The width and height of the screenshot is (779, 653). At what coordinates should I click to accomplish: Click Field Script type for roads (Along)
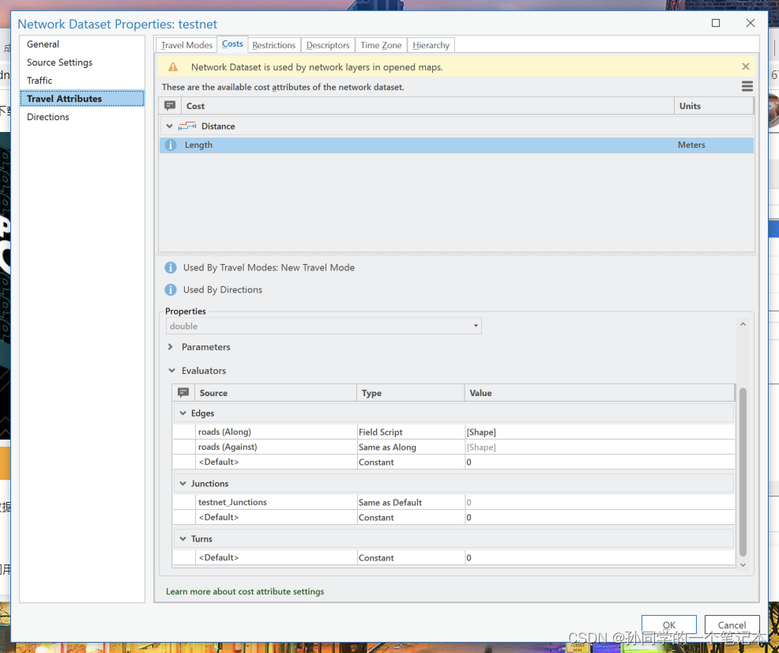pos(410,432)
